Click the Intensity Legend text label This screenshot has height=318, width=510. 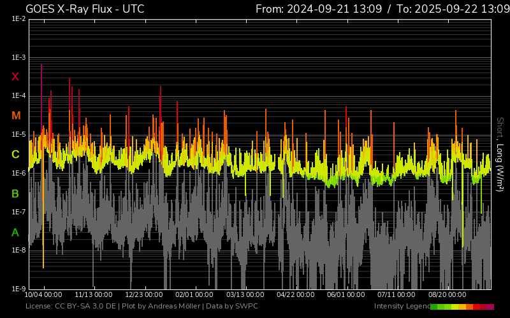(401, 307)
